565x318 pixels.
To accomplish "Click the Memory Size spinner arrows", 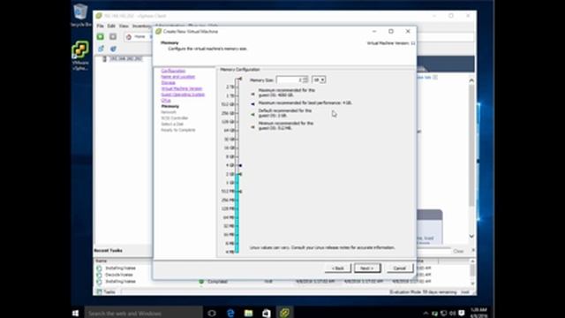I will pos(305,79).
